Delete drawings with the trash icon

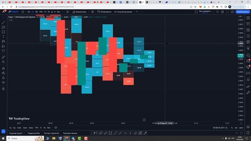[4, 89]
